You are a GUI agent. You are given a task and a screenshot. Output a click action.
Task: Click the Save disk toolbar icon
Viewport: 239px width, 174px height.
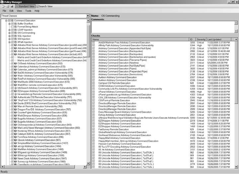12,6
